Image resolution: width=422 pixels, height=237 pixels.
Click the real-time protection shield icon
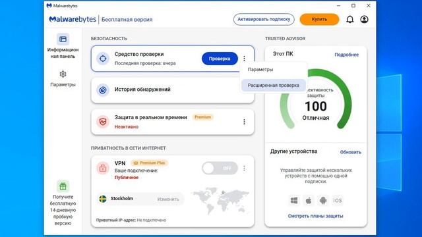103,122
